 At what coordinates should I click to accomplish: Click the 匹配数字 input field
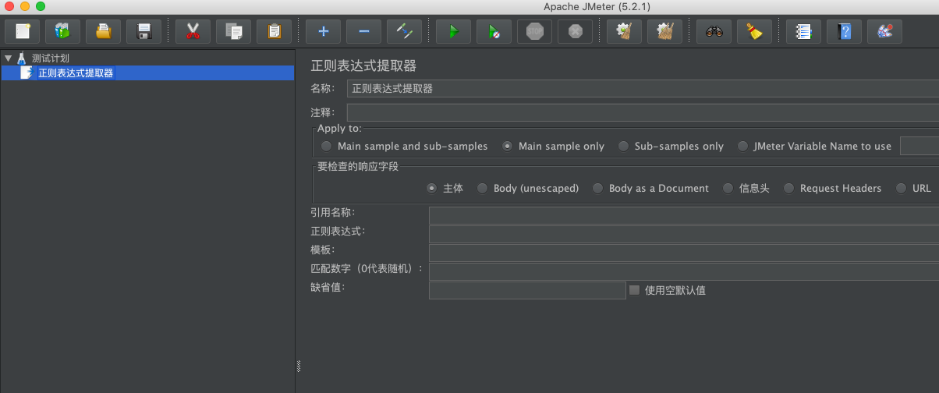click(x=684, y=271)
